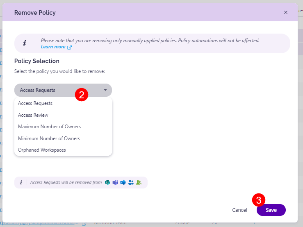Click the blue Microsoft 365 group icon

tap(131, 182)
